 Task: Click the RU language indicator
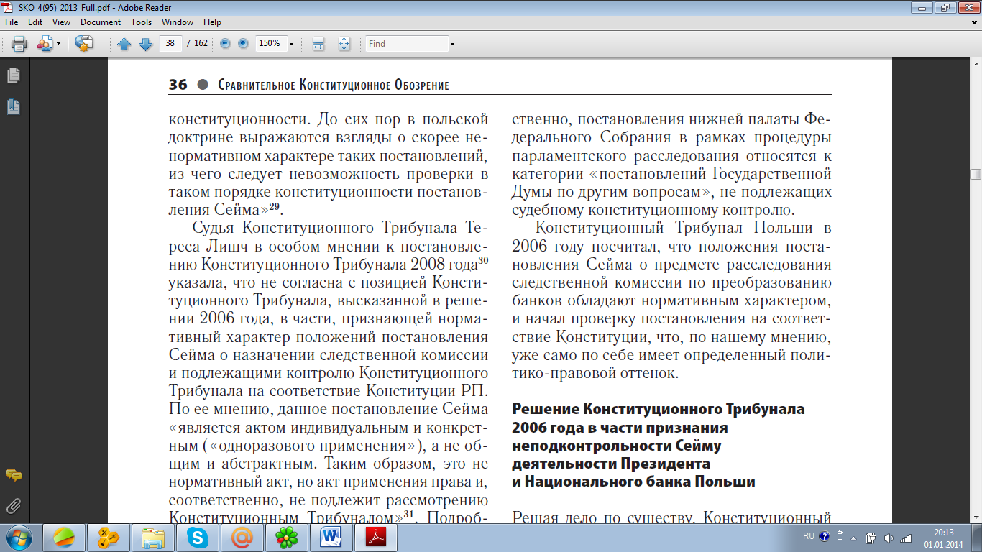tap(809, 536)
